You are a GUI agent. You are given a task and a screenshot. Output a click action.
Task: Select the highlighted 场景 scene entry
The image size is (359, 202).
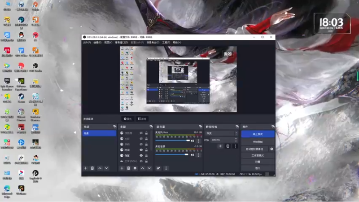point(99,133)
